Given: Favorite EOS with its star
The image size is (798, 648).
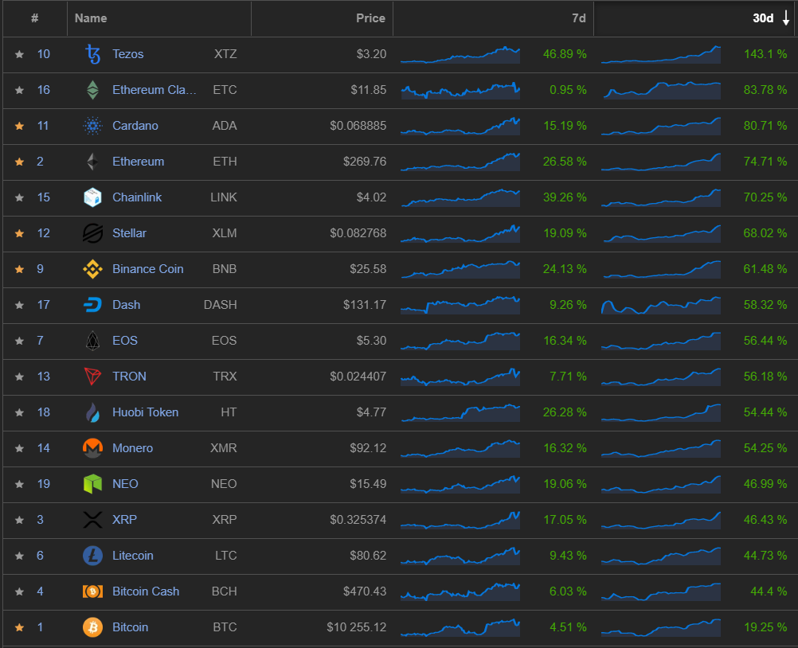Looking at the screenshot, I should click(19, 341).
